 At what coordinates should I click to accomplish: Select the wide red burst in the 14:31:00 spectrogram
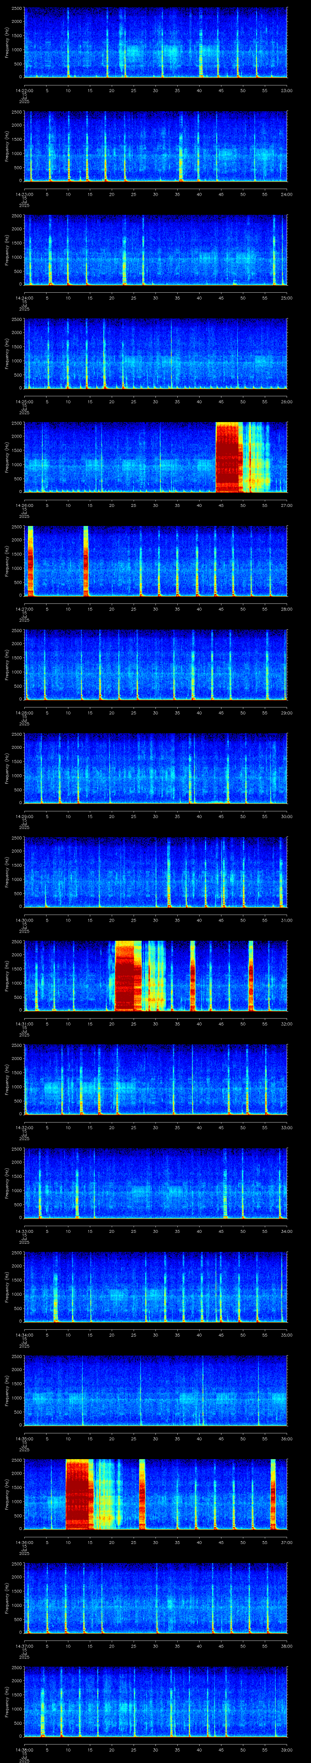[x=128, y=975]
